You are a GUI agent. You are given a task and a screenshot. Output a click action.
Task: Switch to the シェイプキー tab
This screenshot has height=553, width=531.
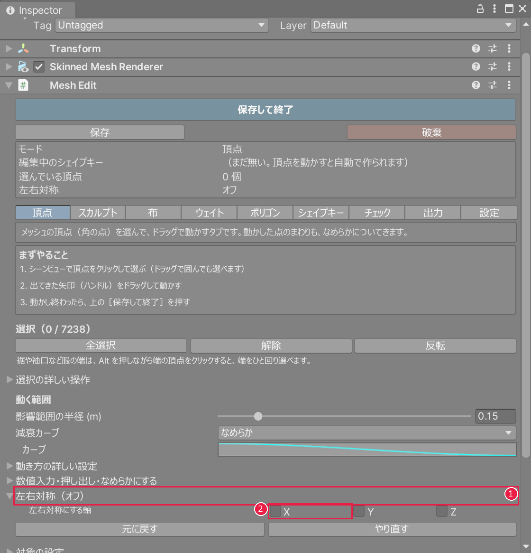(x=321, y=213)
